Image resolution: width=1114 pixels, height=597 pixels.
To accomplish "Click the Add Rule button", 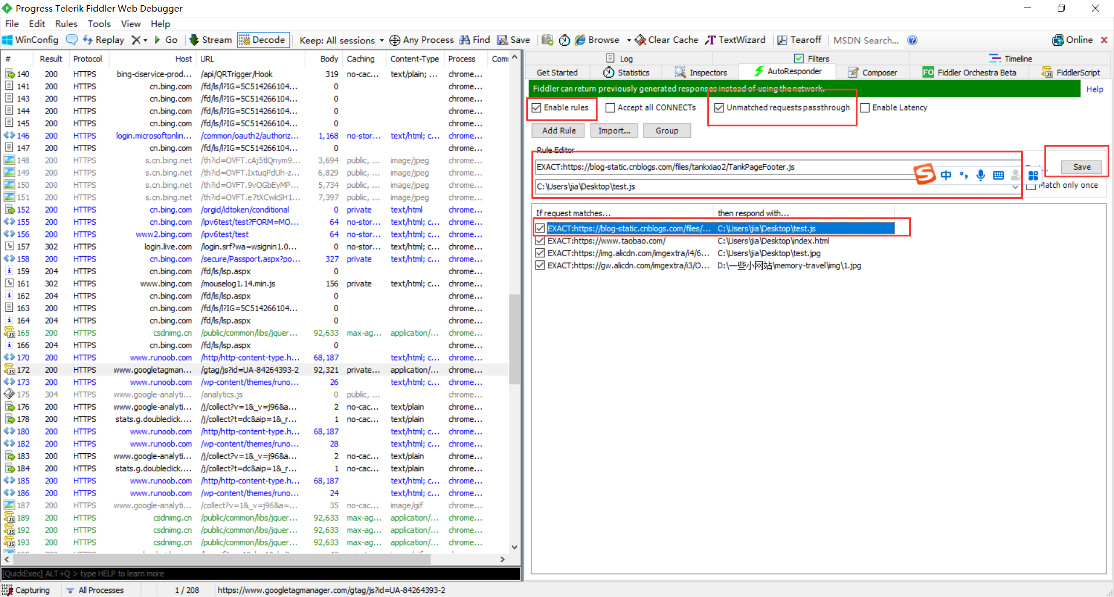I will (559, 130).
